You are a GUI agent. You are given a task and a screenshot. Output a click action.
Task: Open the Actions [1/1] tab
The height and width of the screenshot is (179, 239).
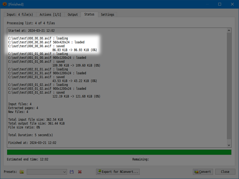50,15
